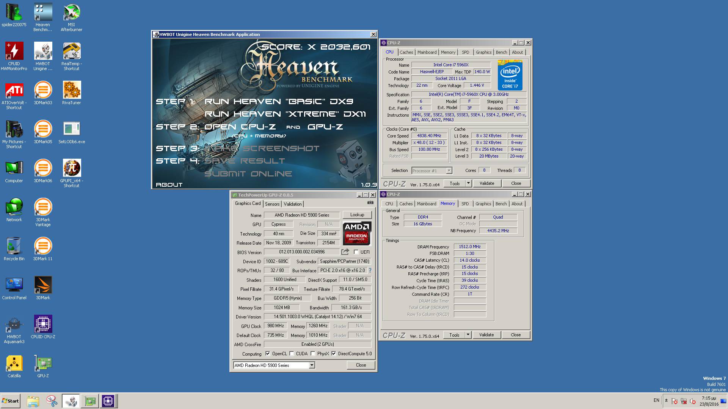
Task: Open Catzilla desktop icon
Action: click(14, 367)
